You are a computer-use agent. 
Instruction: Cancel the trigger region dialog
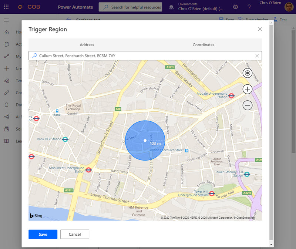75,234
